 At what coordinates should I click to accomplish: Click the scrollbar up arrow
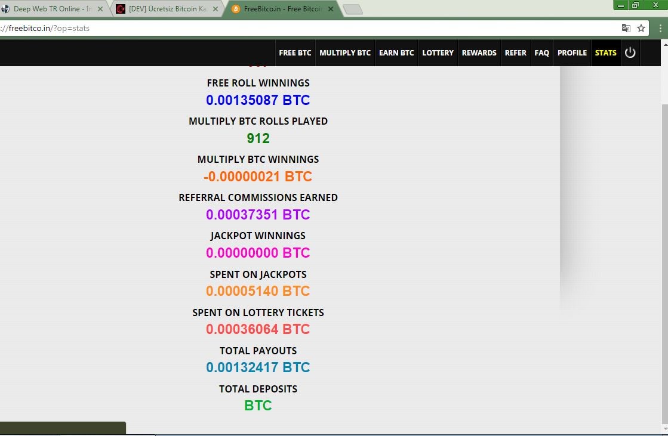[x=664, y=44]
